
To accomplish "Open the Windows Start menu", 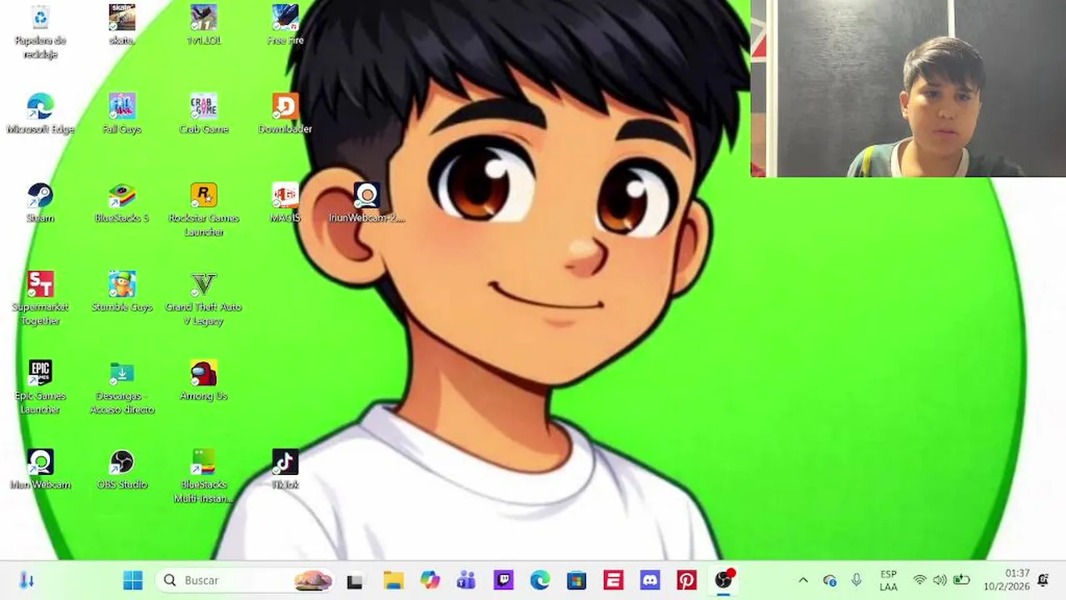I will [x=132, y=580].
